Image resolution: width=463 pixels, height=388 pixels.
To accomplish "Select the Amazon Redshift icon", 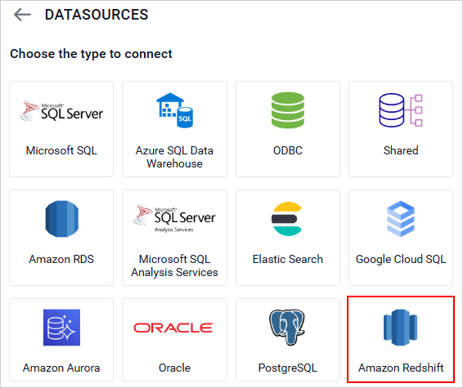I will [x=400, y=328].
